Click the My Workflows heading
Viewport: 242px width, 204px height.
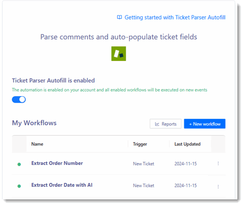34,123
